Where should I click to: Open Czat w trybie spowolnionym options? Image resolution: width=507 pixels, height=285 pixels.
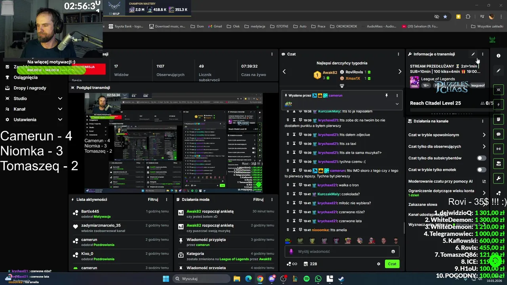tap(484, 135)
